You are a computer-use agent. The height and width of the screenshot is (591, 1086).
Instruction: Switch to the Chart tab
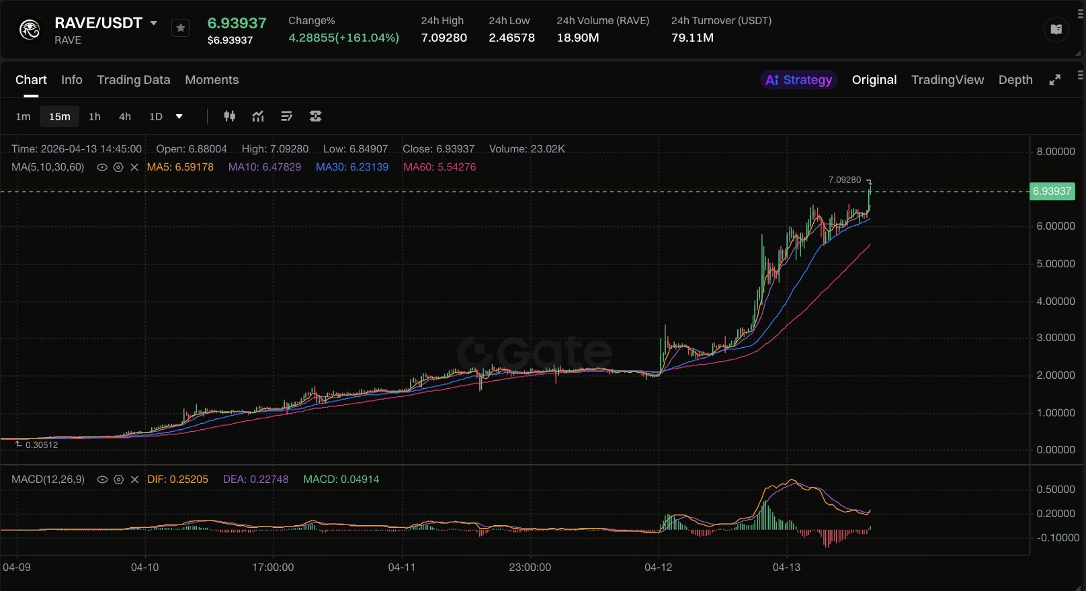pos(31,80)
